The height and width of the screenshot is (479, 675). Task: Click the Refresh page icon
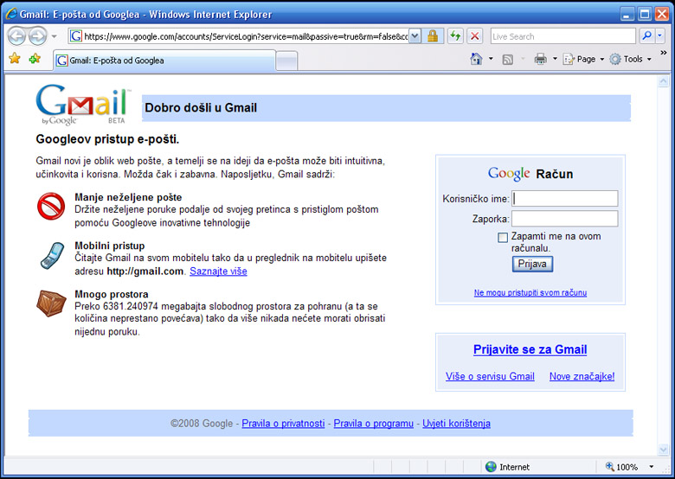point(455,36)
